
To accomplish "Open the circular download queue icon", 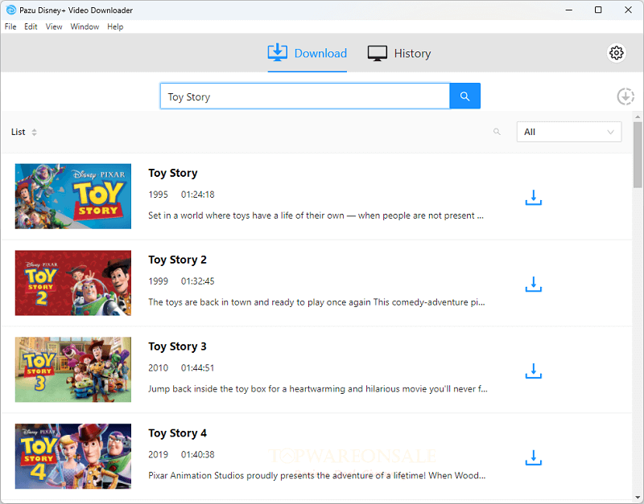I will [625, 96].
